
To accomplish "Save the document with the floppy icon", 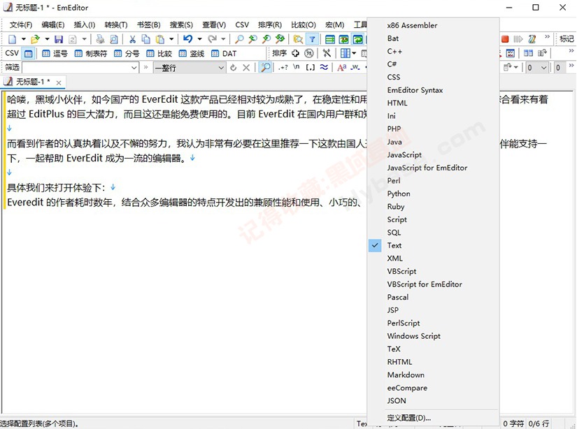I will (59, 39).
